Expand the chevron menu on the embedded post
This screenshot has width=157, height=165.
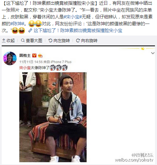tap(153, 53)
